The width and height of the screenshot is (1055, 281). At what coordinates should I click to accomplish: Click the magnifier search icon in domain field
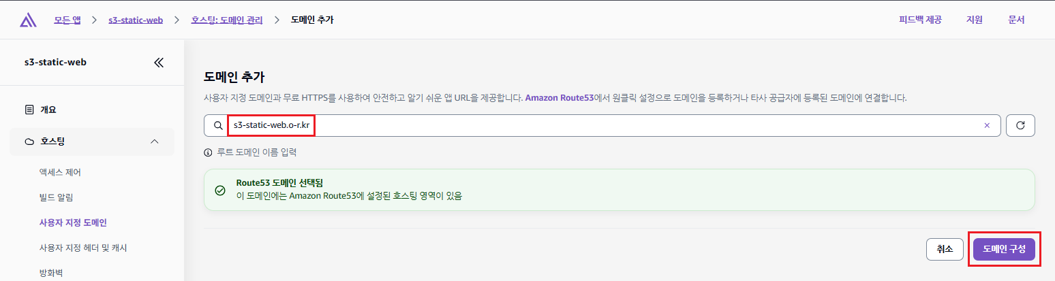tap(218, 126)
